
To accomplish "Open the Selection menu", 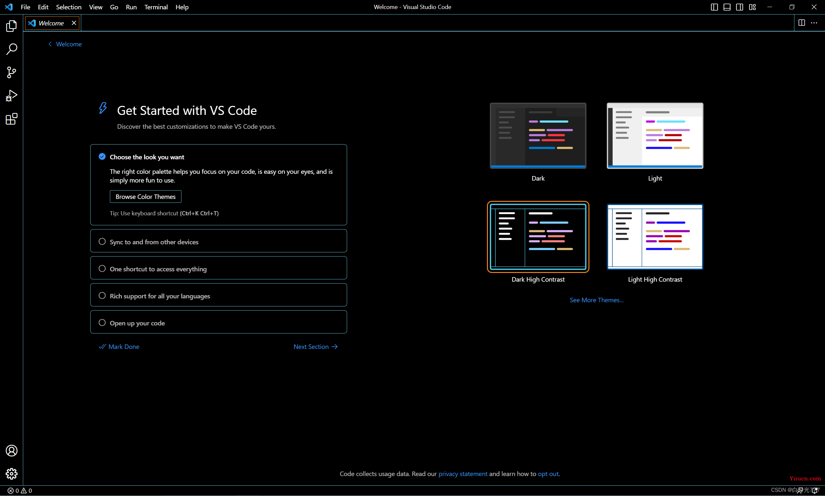I will (69, 7).
